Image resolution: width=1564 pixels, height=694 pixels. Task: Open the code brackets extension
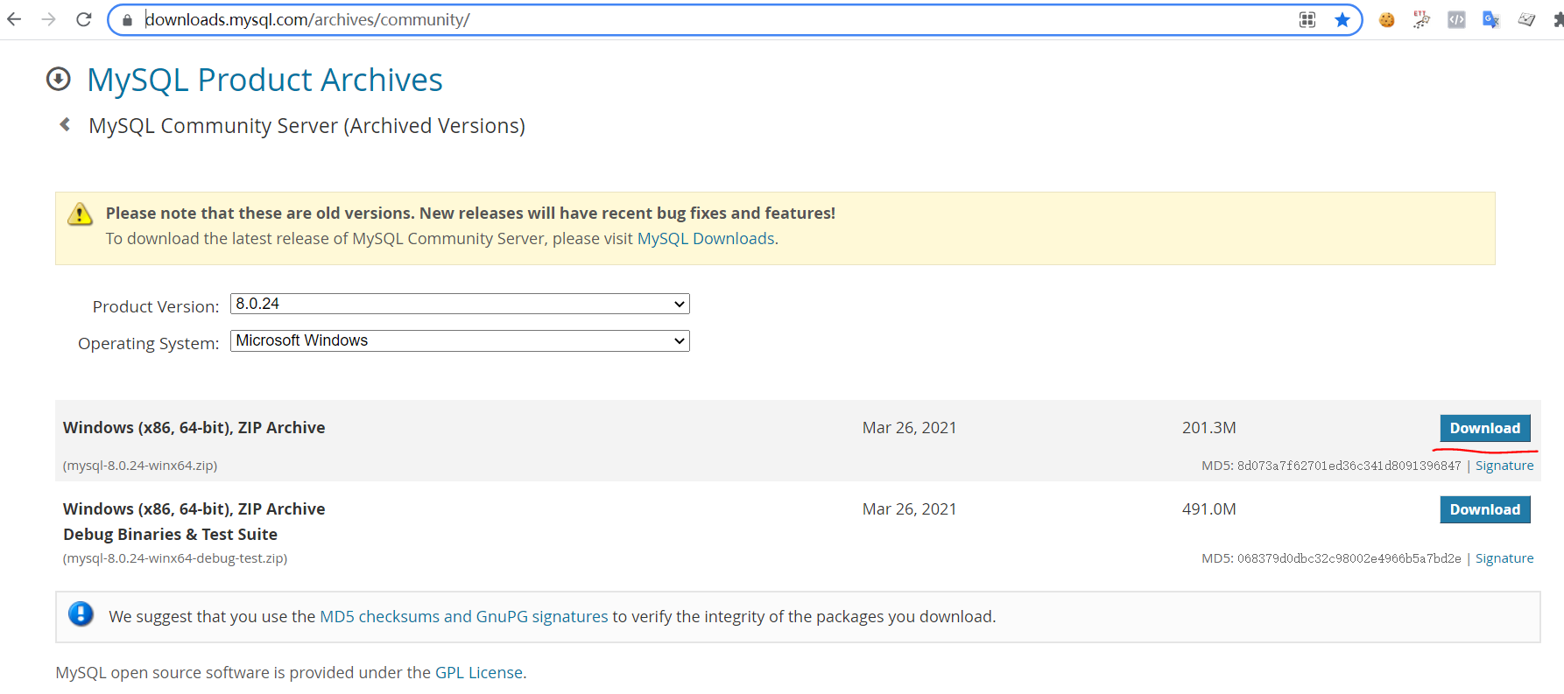tap(1456, 20)
